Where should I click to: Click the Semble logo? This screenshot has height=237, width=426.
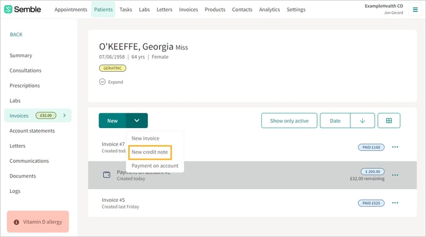pyautogui.click(x=22, y=9)
